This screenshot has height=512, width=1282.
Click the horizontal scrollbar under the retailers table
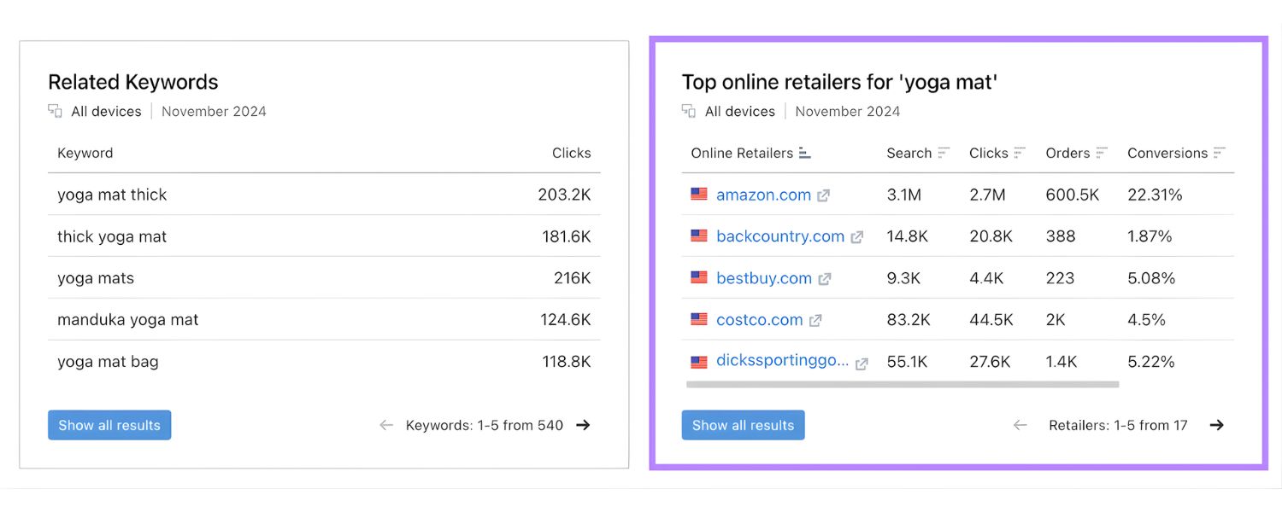coord(902,385)
